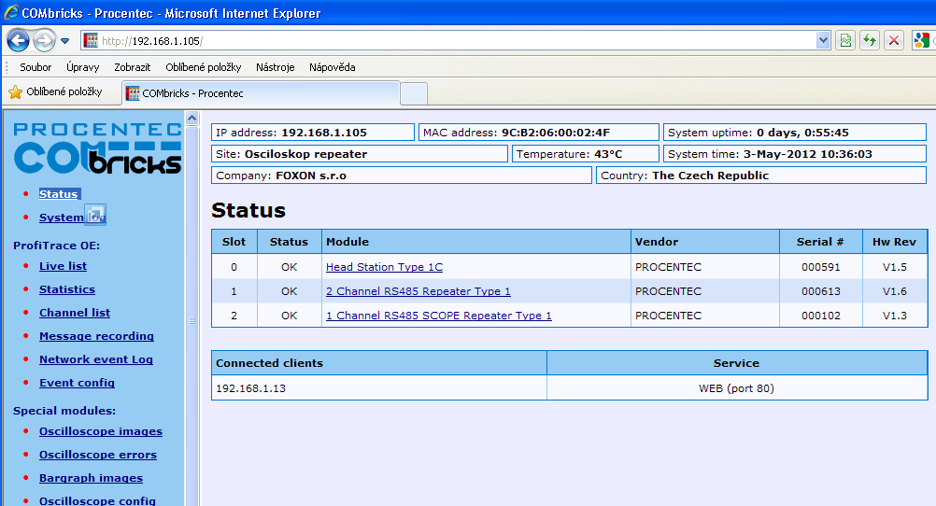
Task: Open the Oscilloscope errors link
Action: pos(98,454)
